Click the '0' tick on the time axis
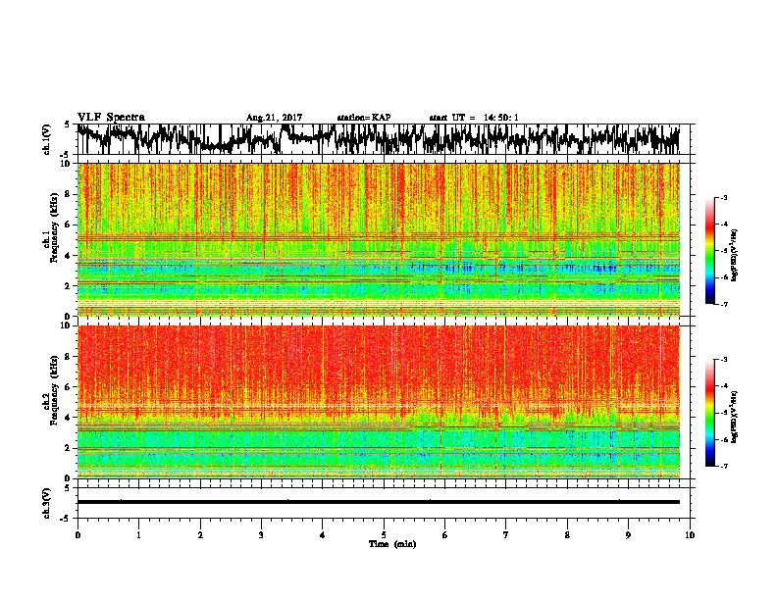This screenshot has height=600, width=777. (78, 535)
